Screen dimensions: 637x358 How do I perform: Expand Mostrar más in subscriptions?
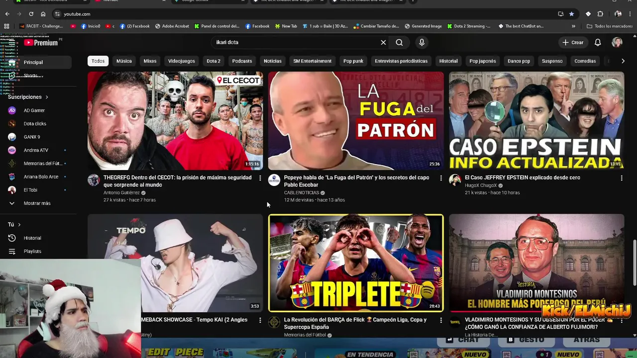point(37,203)
